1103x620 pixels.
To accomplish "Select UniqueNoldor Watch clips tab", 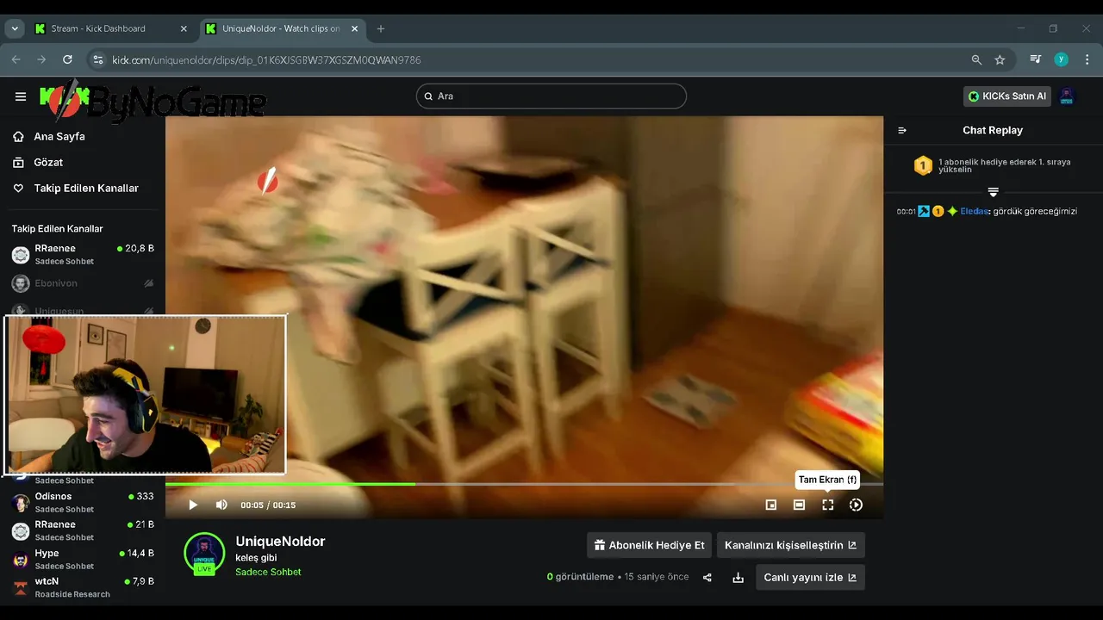I will point(284,28).
